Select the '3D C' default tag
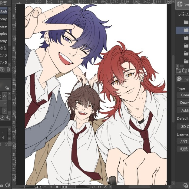Screen dimensions: 189x189 (x=183, y=127)
